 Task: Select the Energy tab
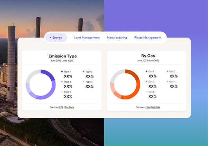pos(56,38)
